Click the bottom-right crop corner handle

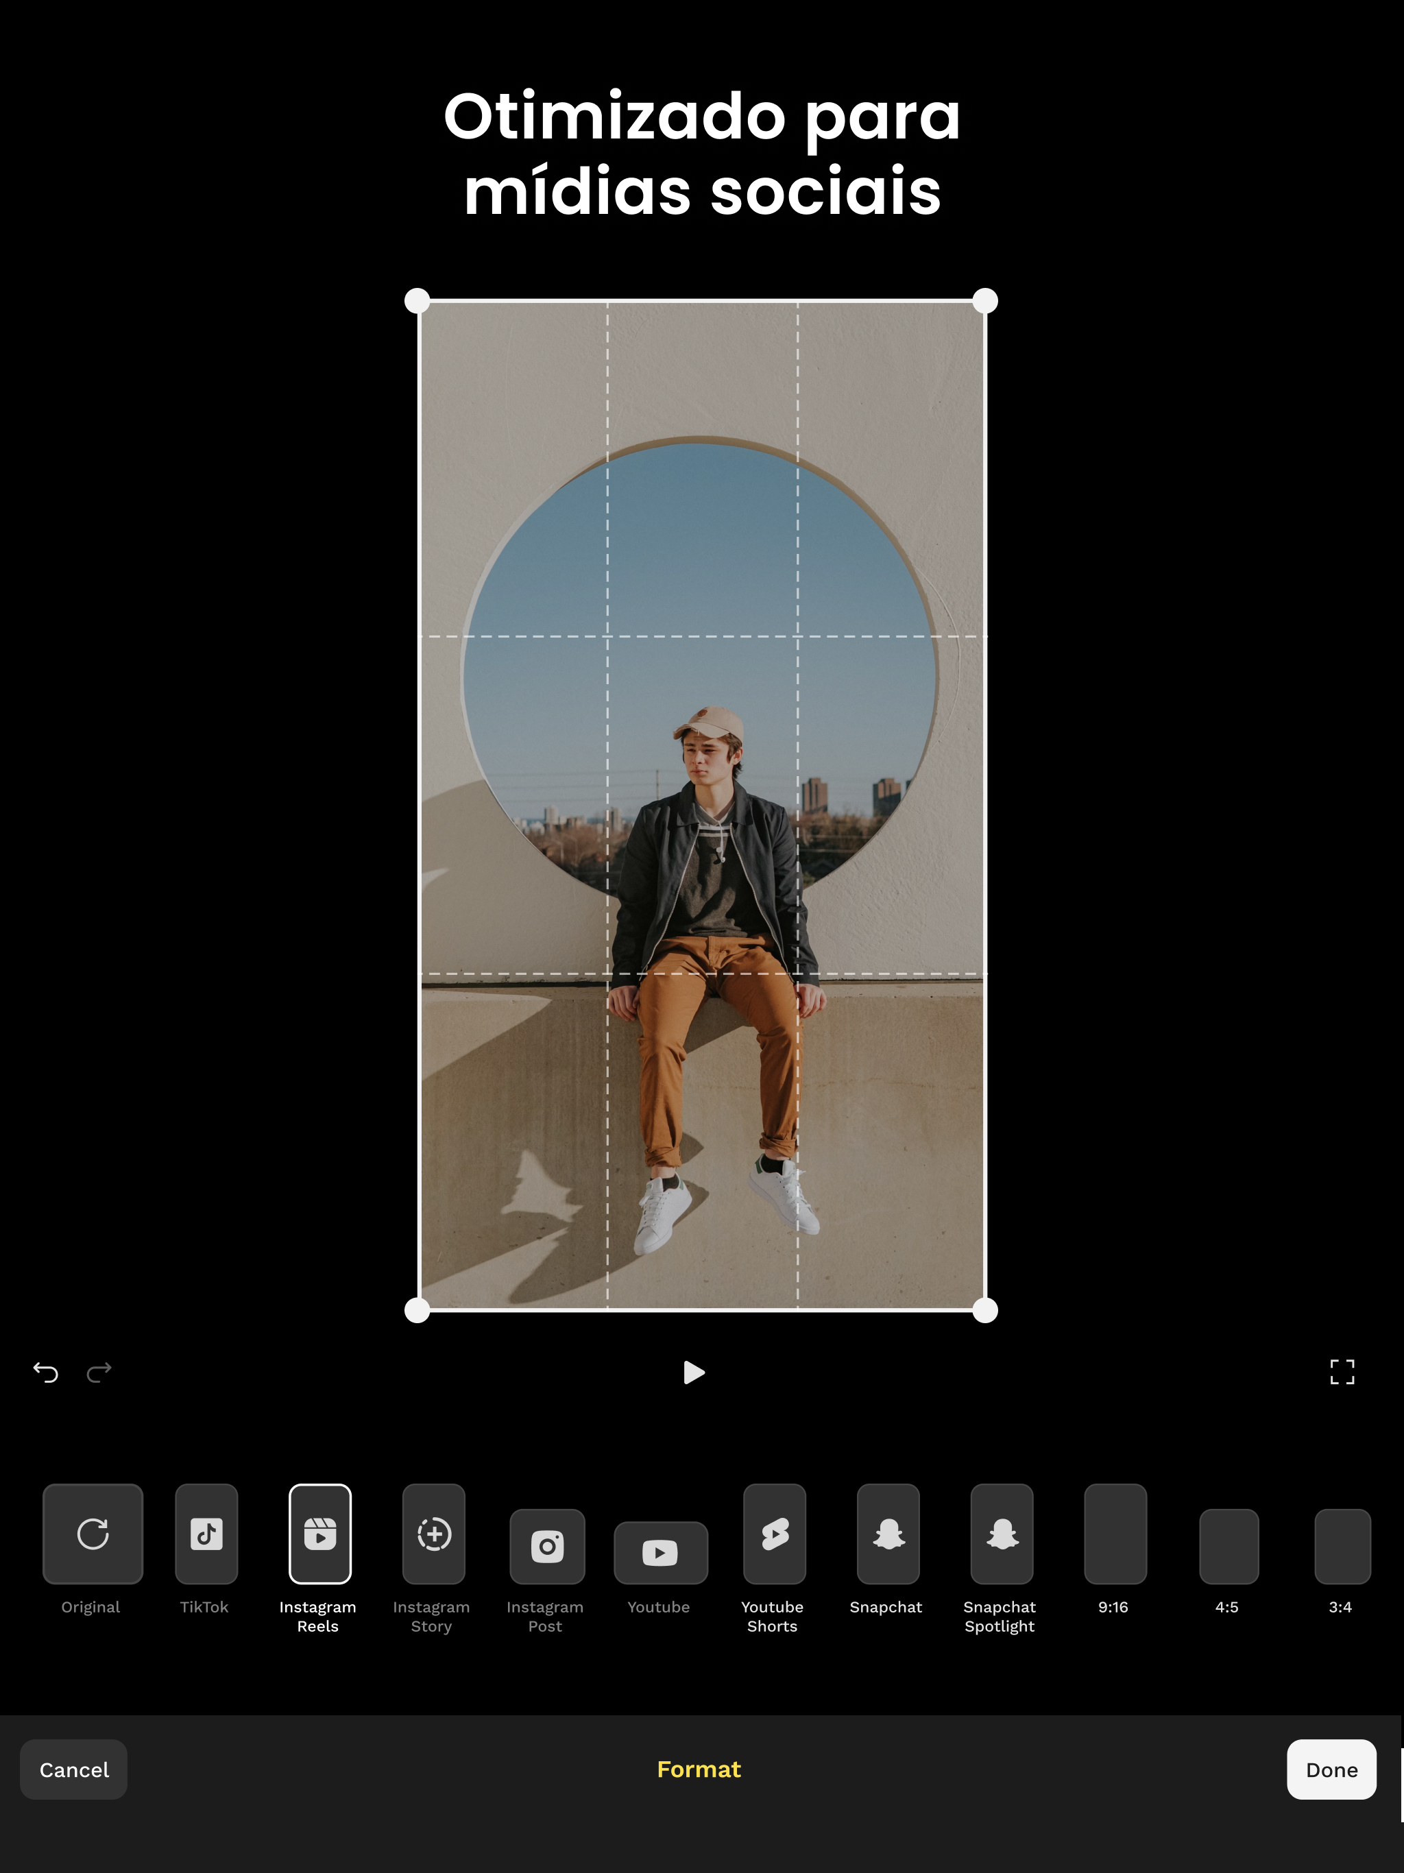985,1311
